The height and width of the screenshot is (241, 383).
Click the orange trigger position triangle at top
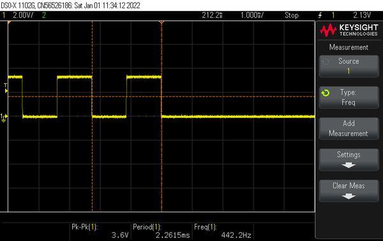tap(161, 22)
